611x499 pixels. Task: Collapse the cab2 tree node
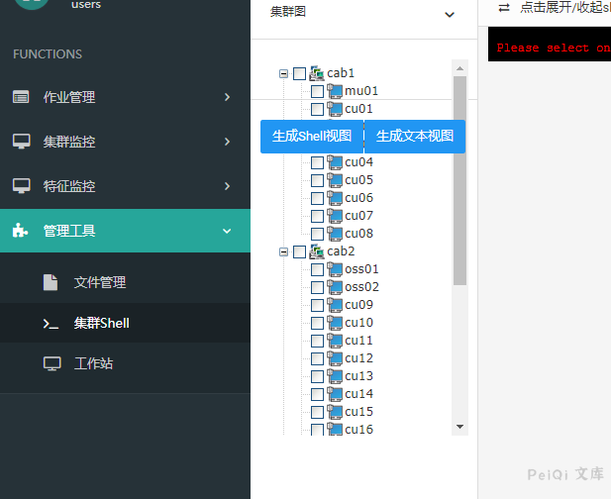pos(284,251)
